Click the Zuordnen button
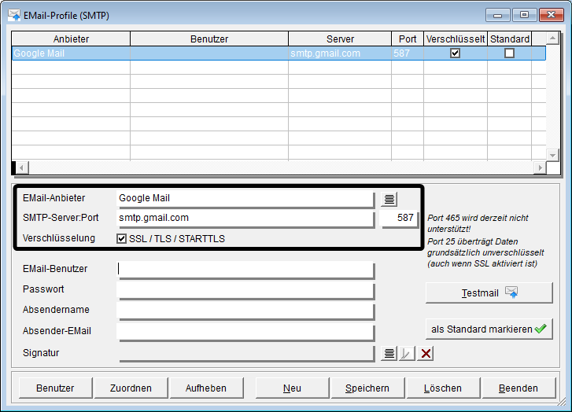Viewport: 572px width, 412px height. click(131, 388)
